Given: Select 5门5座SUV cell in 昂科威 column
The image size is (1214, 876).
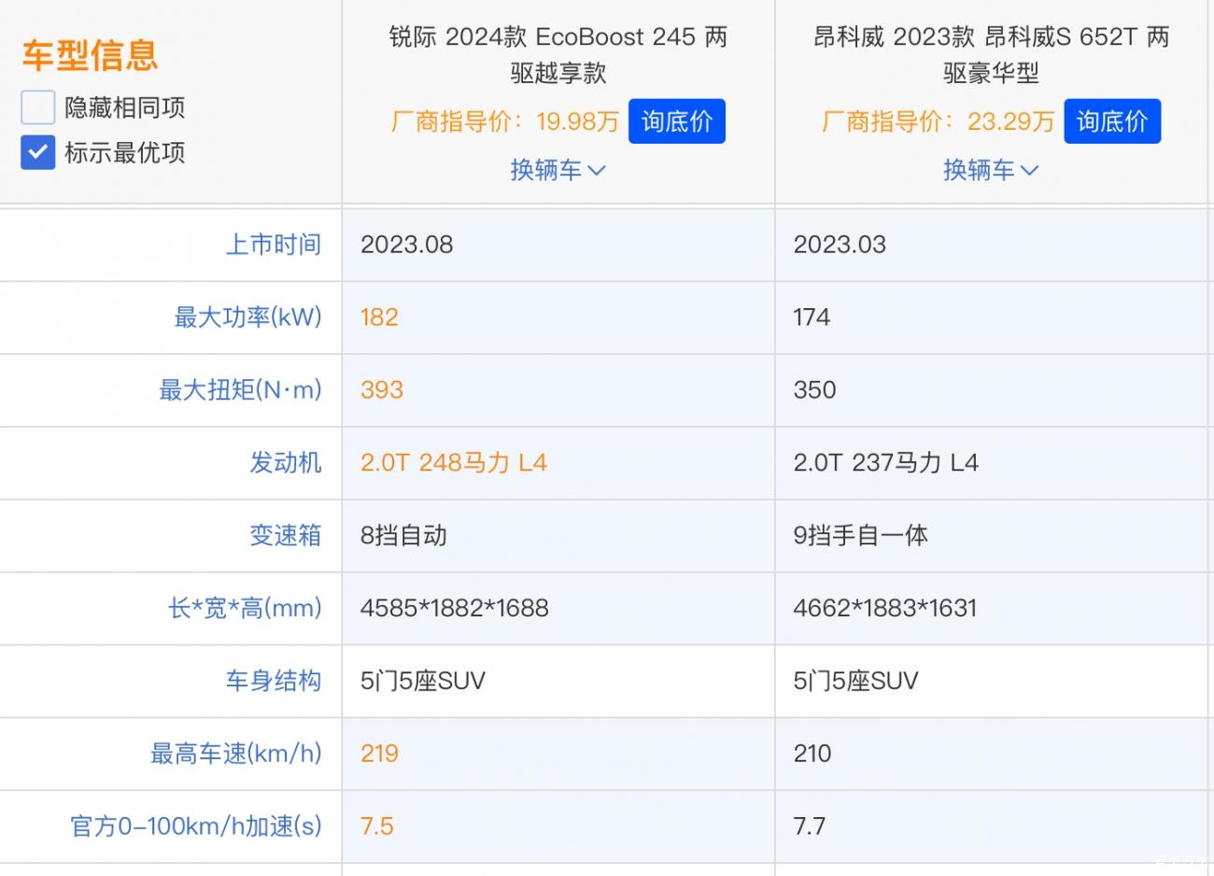Looking at the screenshot, I should [855, 681].
